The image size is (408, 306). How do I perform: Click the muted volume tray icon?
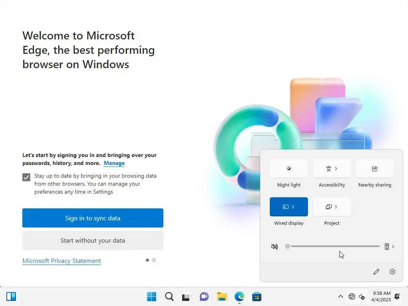pos(362,296)
